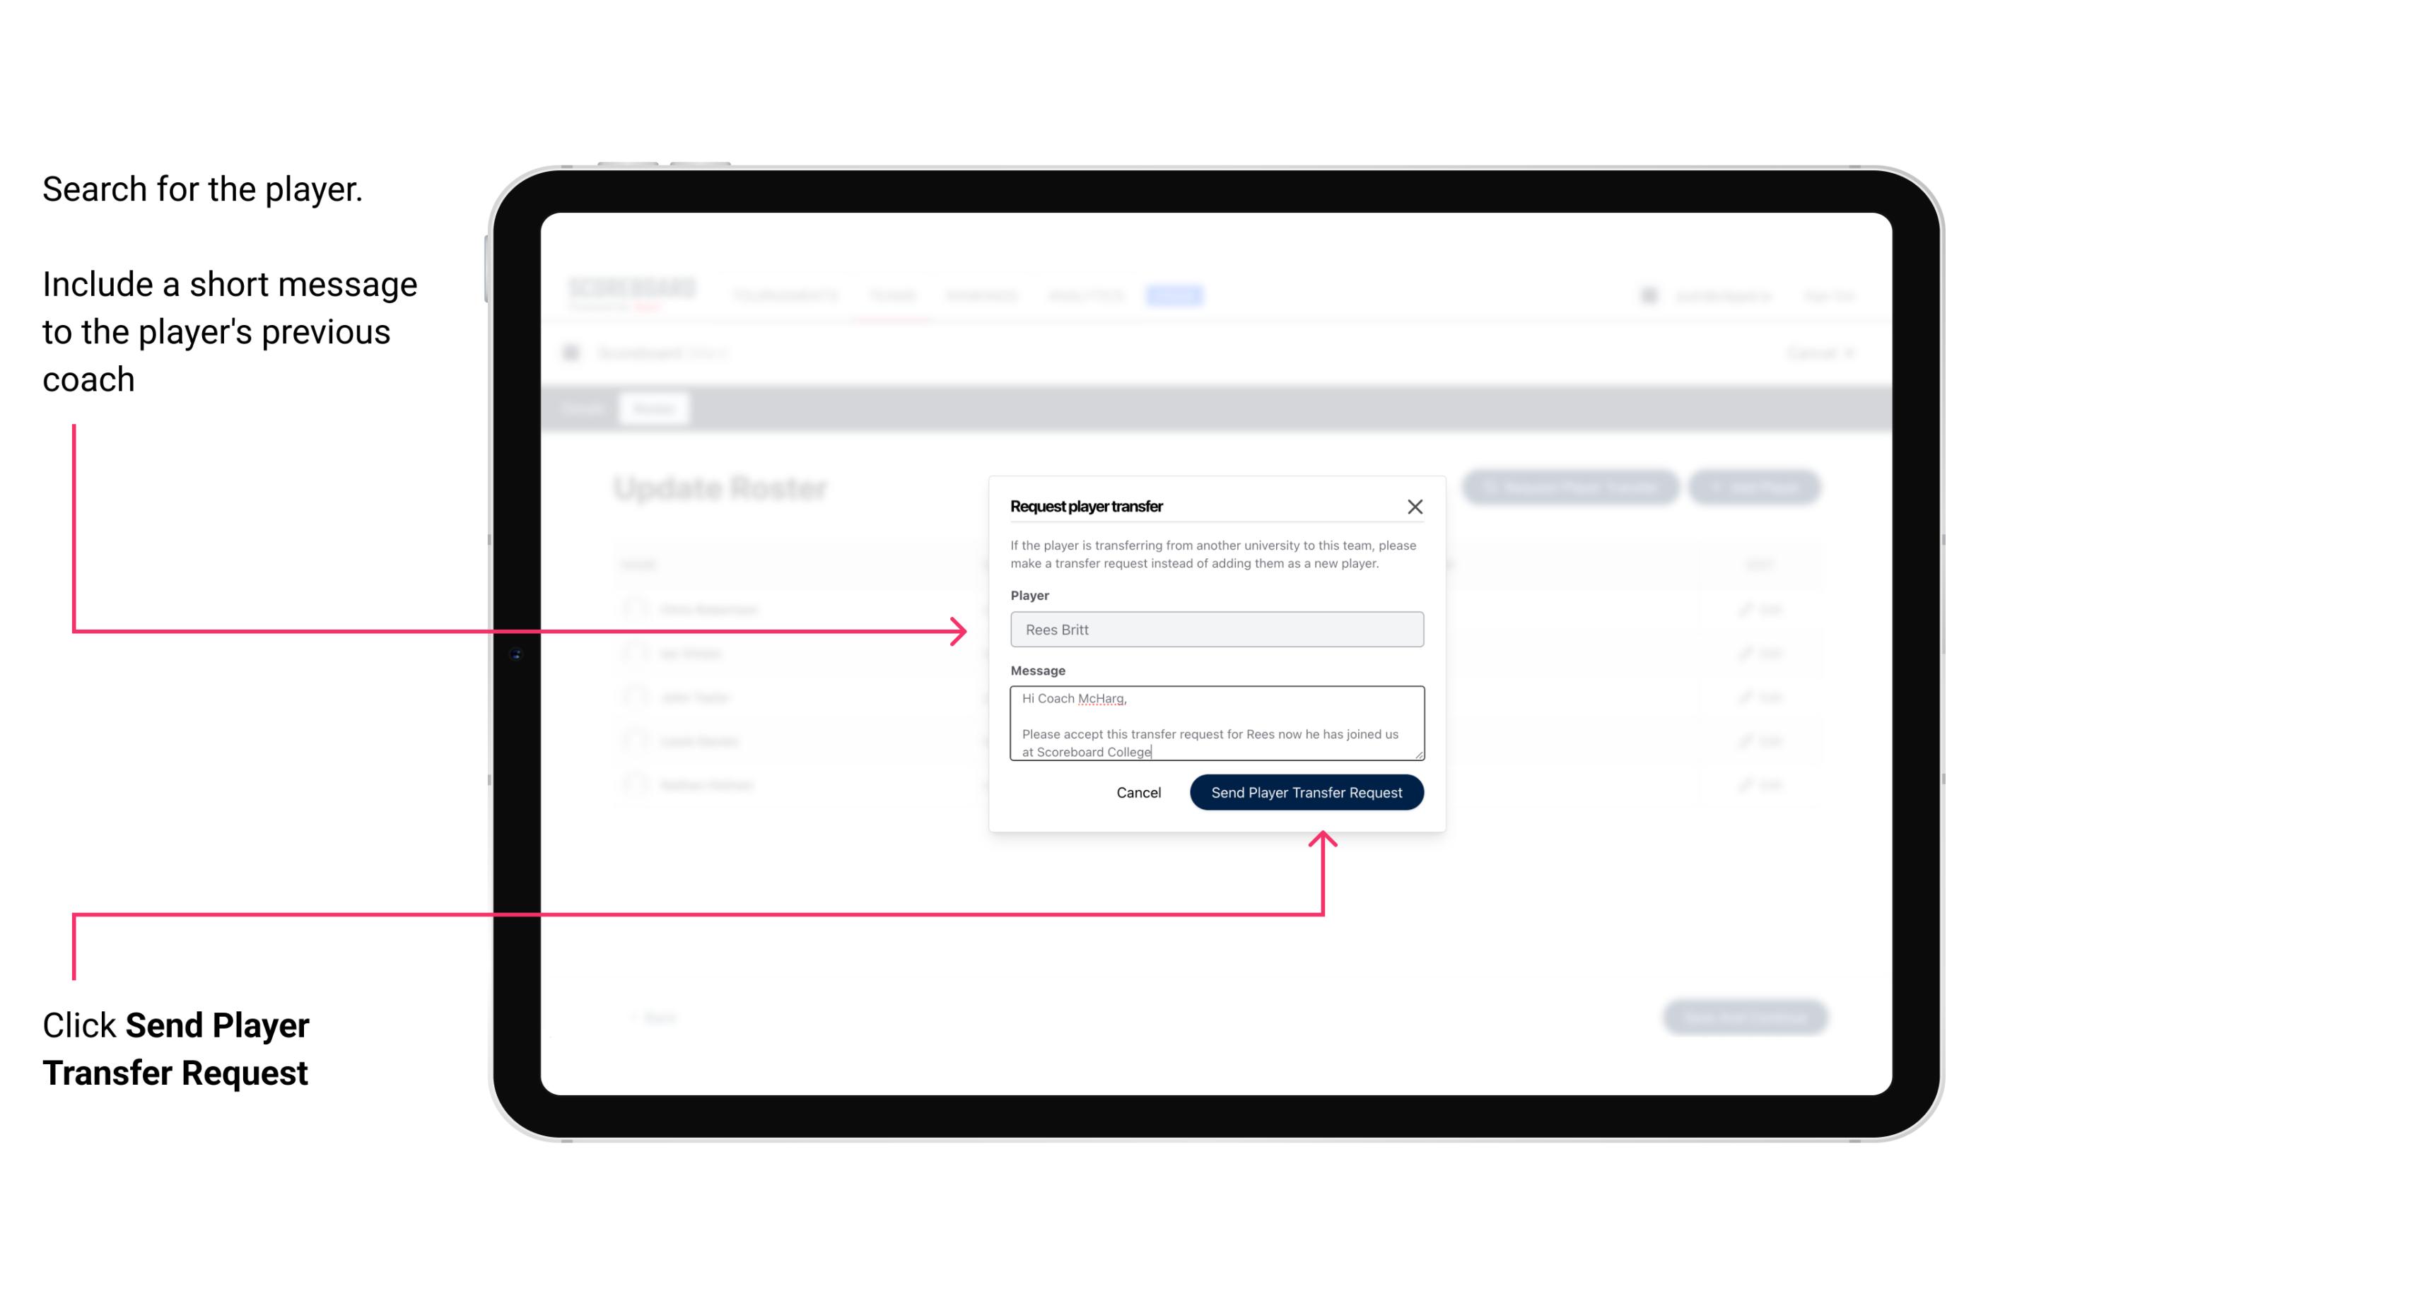Click the Message text area field
Viewport: 2432px width, 1308px height.
(x=1215, y=724)
